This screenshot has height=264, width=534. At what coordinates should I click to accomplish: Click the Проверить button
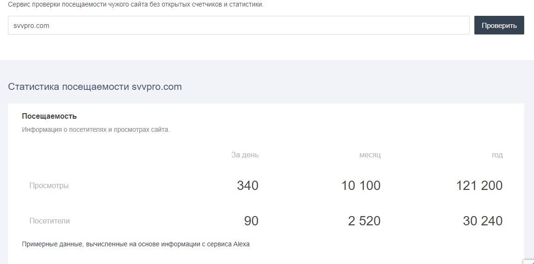[x=499, y=26]
